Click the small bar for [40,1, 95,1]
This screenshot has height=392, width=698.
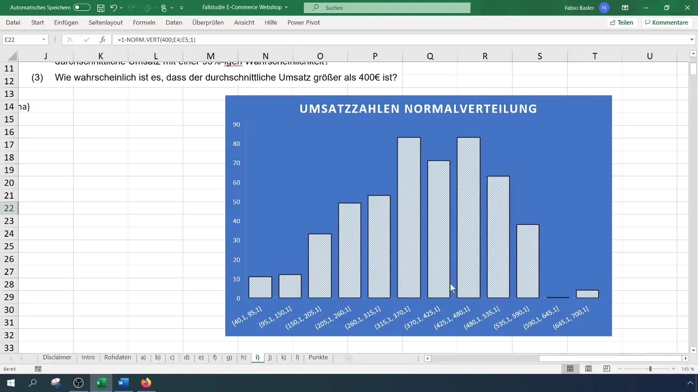[x=260, y=287]
